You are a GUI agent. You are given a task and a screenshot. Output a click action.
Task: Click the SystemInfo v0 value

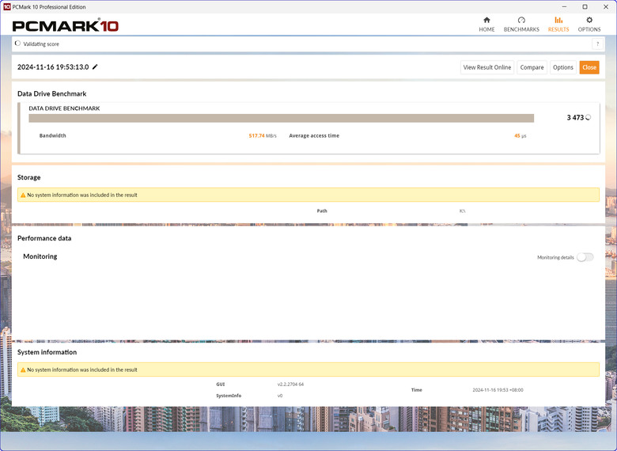pos(280,396)
